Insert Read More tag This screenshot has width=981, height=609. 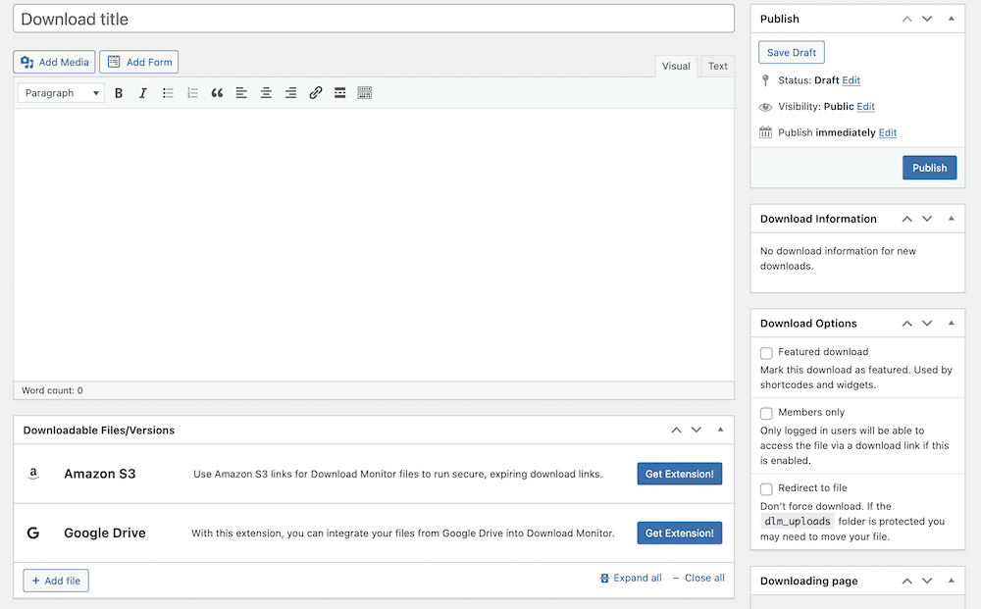pos(339,93)
